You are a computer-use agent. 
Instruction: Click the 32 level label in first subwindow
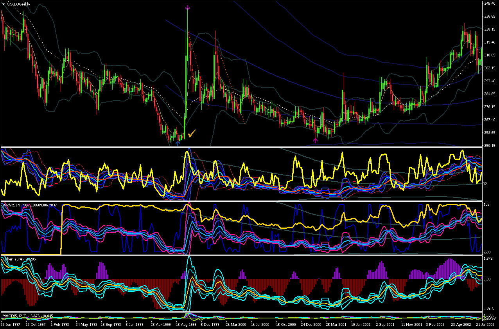pos(486,184)
